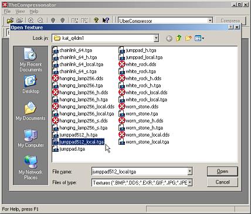Select white_rock_local.dds
Screen dimensions: 251x214
click(x=147, y=93)
